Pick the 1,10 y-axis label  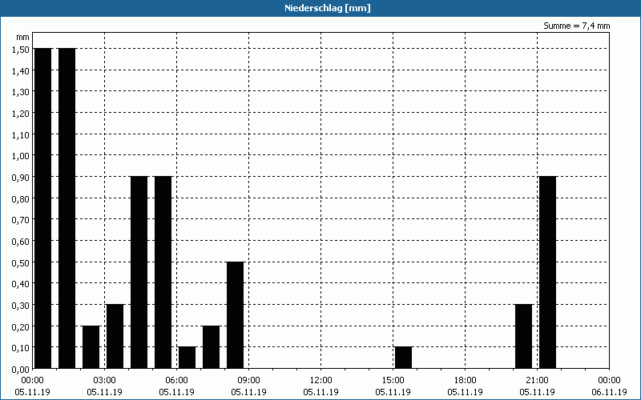click(21, 134)
